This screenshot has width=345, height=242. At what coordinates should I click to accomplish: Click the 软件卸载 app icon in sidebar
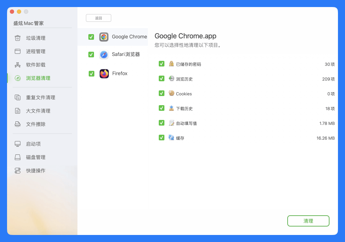pyautogui.click(x=18, y=65)
